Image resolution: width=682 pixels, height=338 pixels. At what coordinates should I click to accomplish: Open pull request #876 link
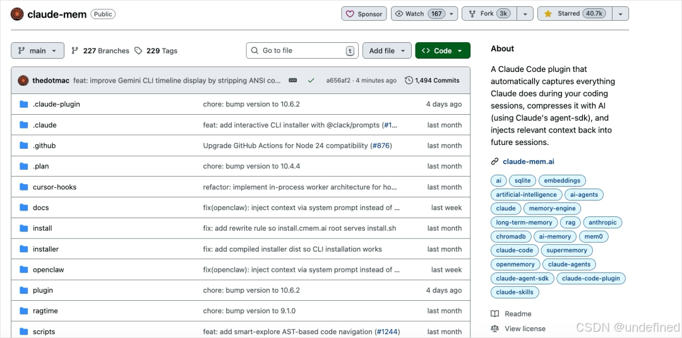(381, 146)
